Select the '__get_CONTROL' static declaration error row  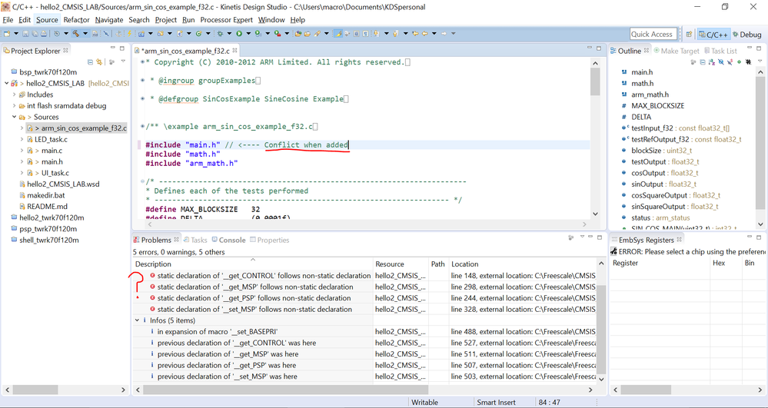click(365, 276)
